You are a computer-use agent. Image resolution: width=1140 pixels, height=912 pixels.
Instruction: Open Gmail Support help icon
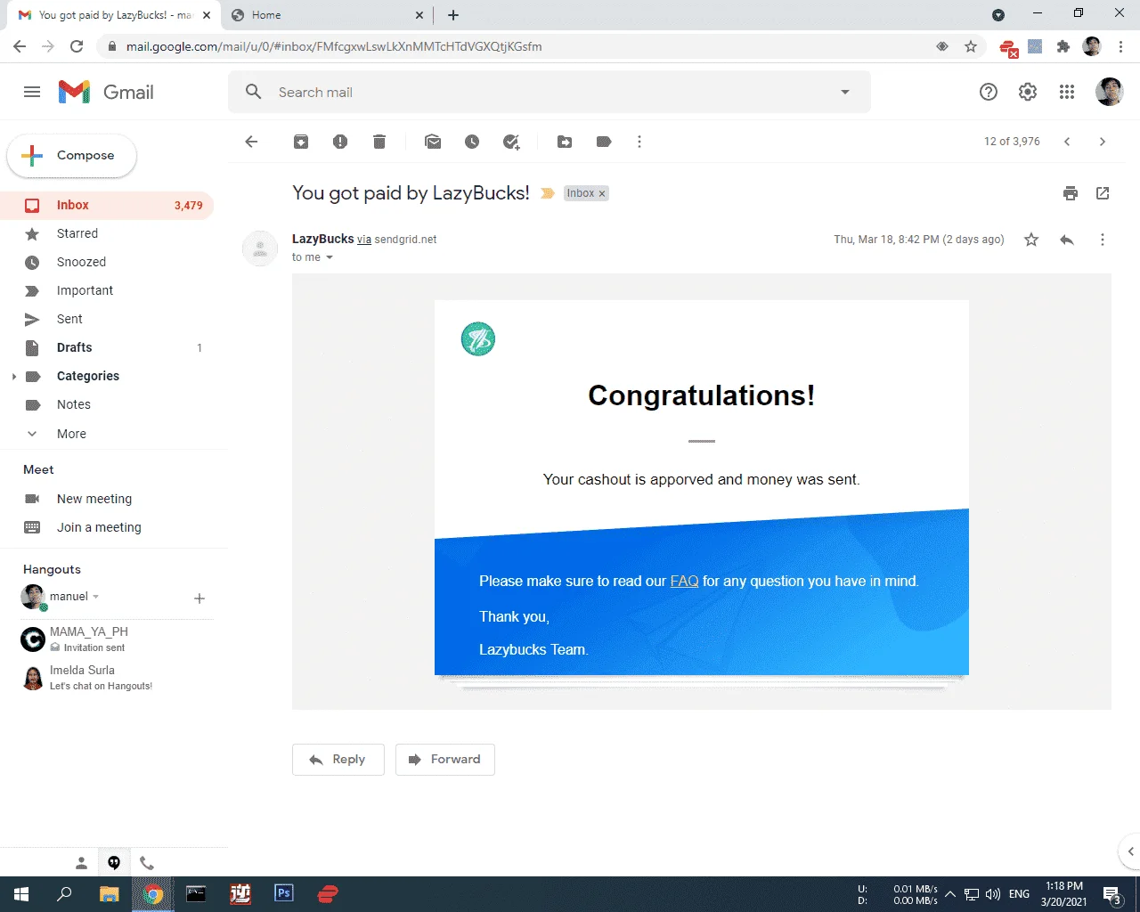coord(989,92)
